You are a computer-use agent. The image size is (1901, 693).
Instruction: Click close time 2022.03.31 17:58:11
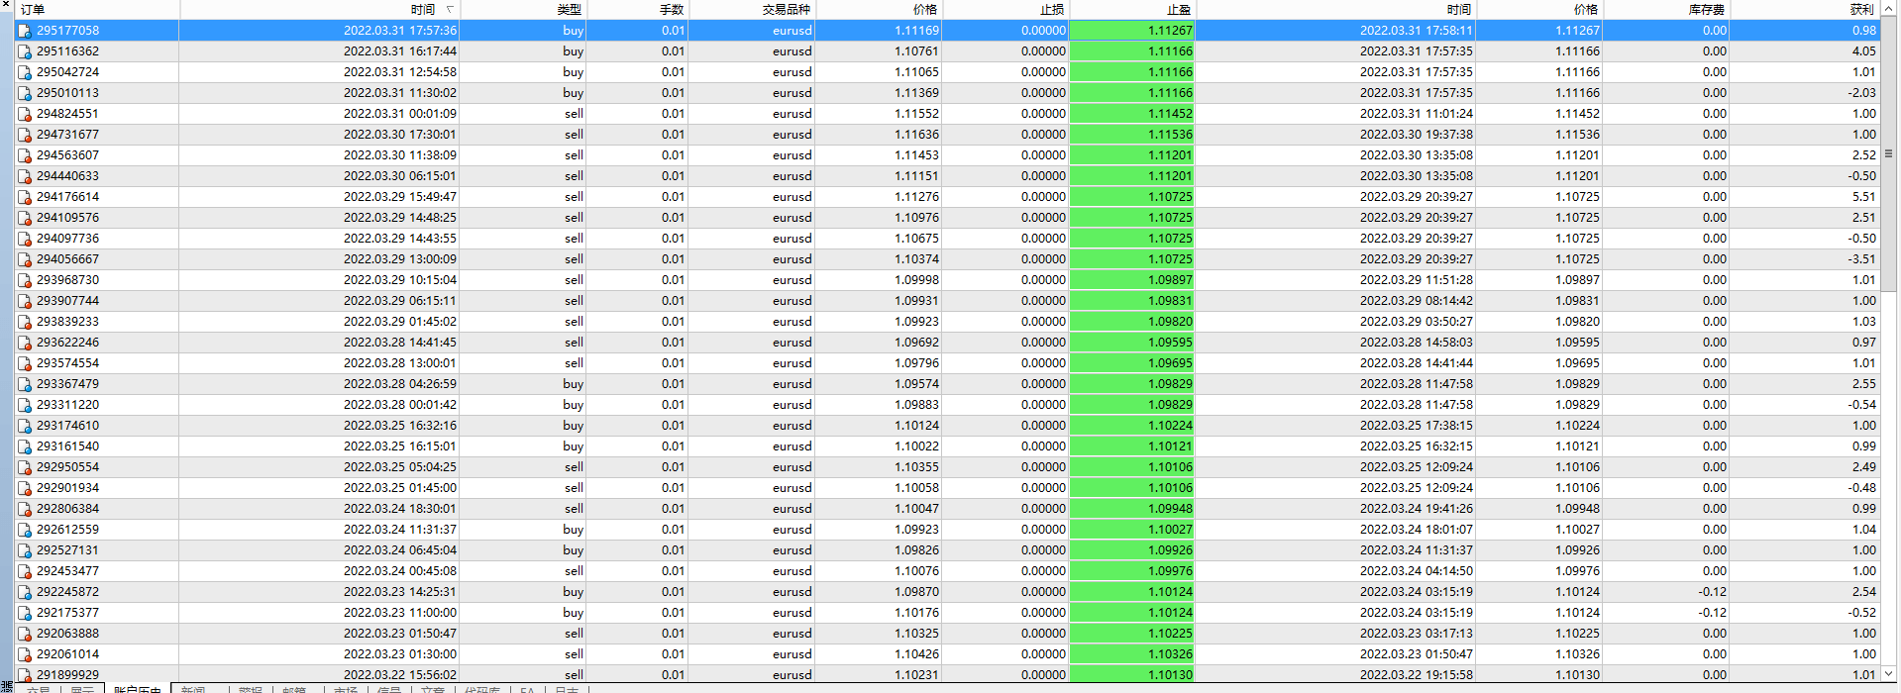point(1416,31)
